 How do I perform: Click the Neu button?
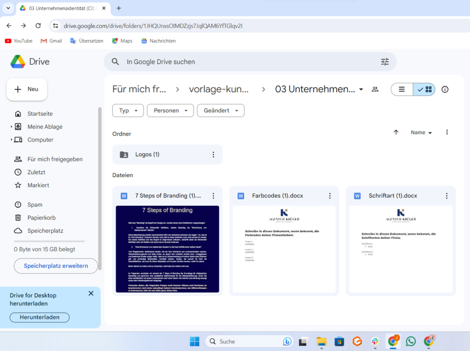[x=27, y=89]
